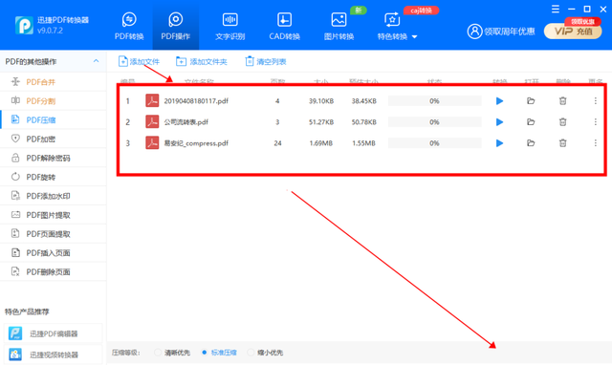Open folder icon for 易安记_compress.pdf
The height and width of the screenshot is (365, 612).
[531, 143]
